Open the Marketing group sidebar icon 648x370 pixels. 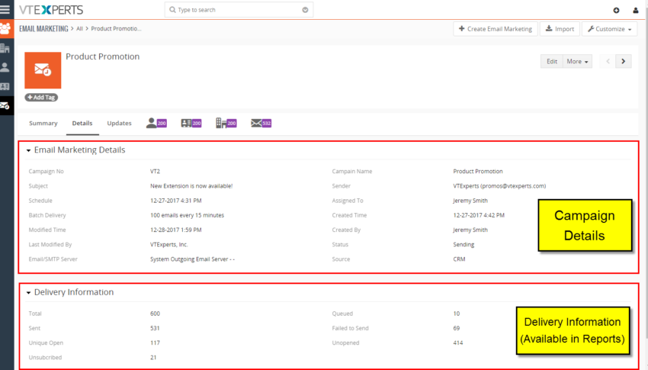[5, 29]
